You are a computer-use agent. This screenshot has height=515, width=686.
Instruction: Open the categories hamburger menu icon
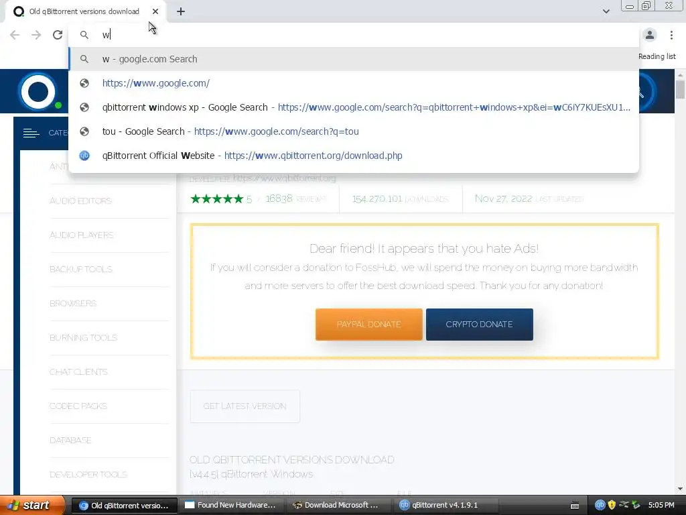coord(31,133)
